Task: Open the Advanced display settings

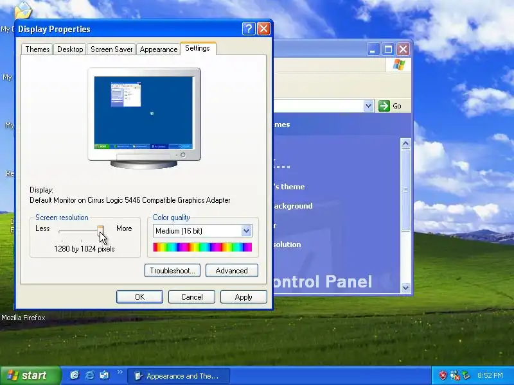Action: [232, 271]
